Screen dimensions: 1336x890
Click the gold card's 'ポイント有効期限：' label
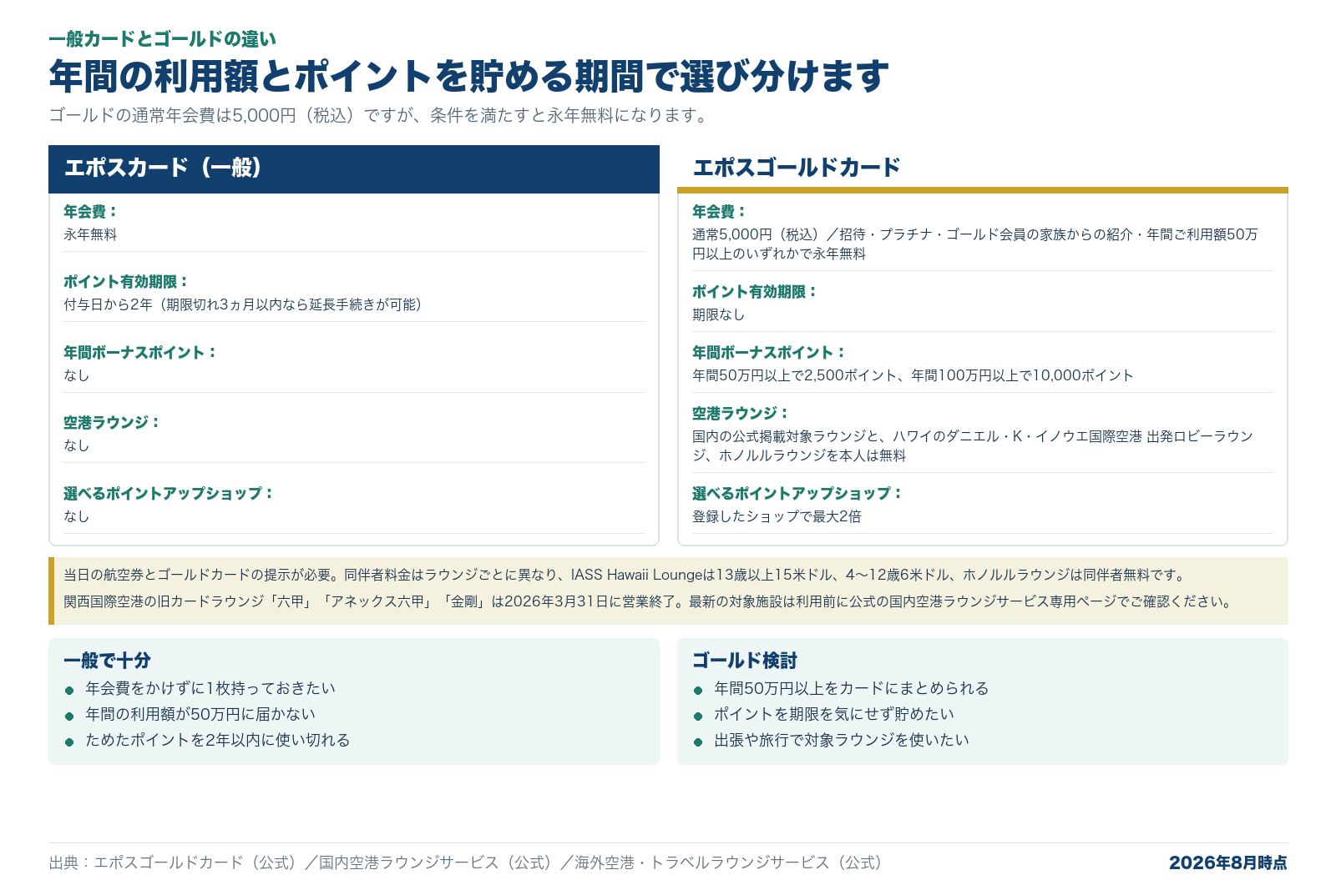(755, 291)
